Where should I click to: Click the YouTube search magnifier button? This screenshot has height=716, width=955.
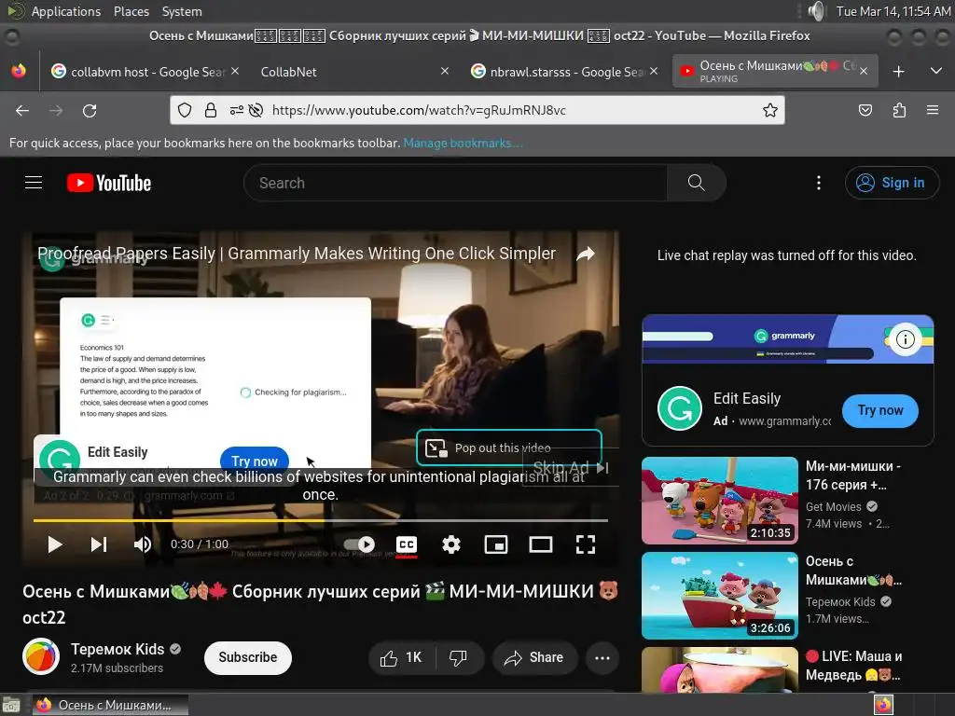tap(696, 183)
